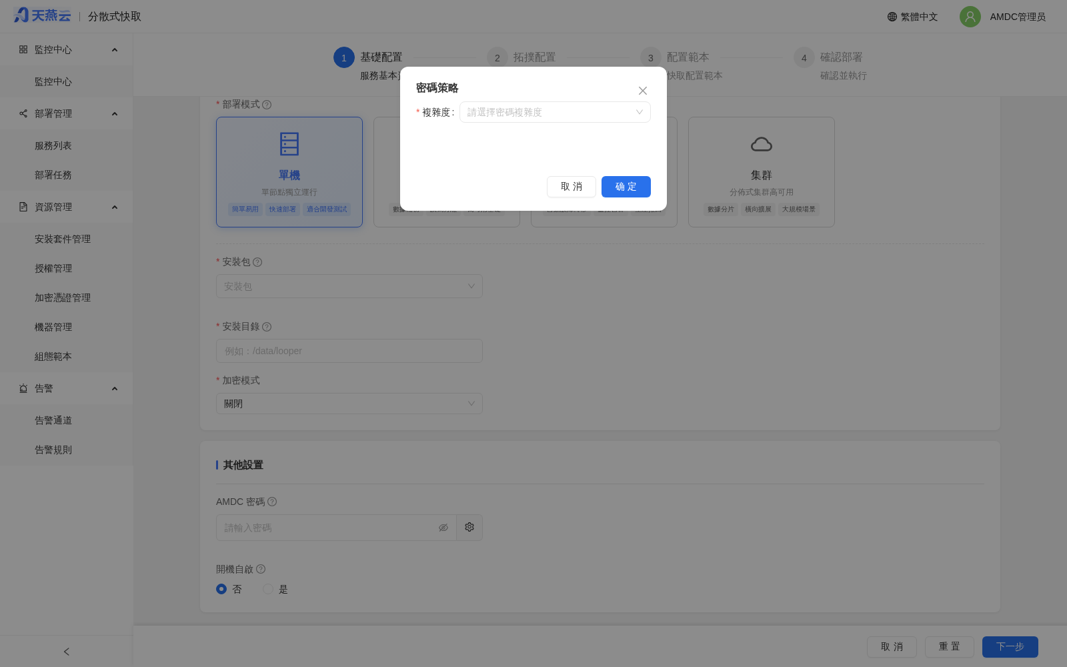Open 加密模式 dropdown showing 關閉
The width and height of the screenshot is (1067, 667).
[349, 404]
